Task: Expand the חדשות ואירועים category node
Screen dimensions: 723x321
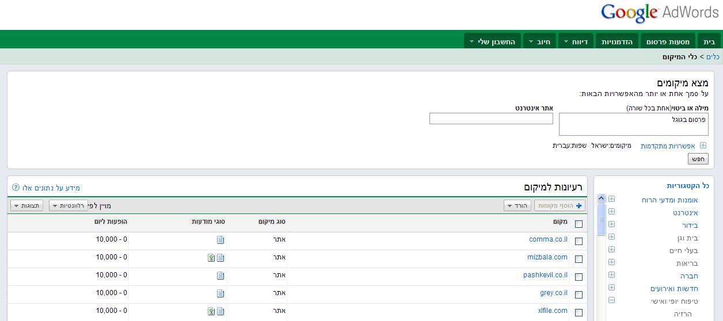Action: coord(611,288)
